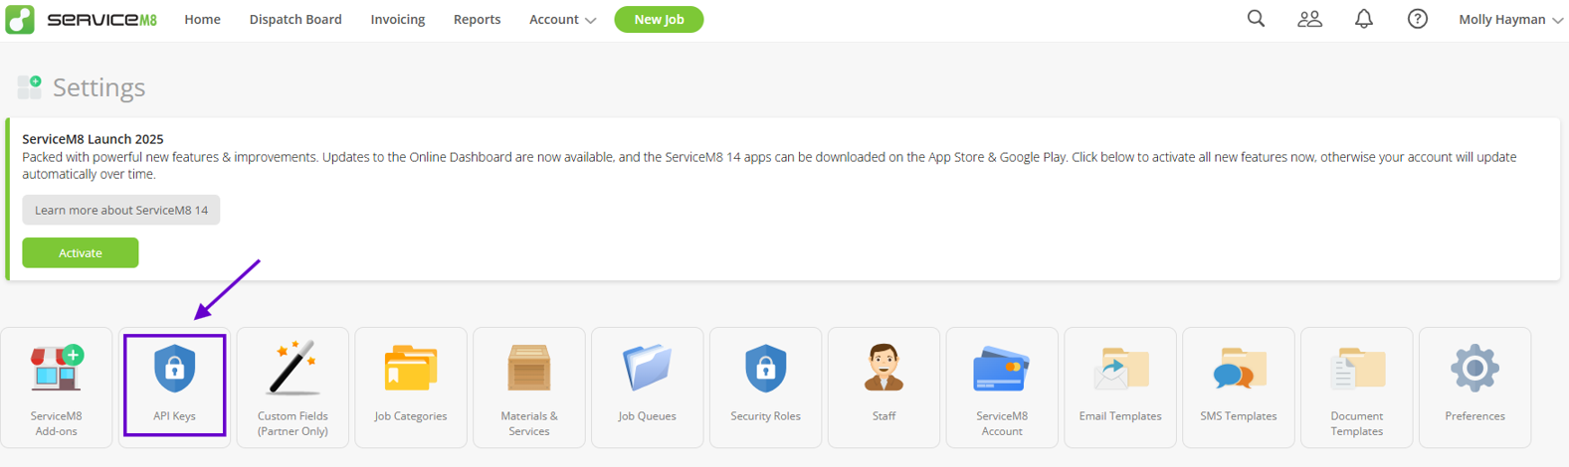1569x467 pixels.
Task: Open ServiceM8 Add-ons tile
Action: [57, 388]
